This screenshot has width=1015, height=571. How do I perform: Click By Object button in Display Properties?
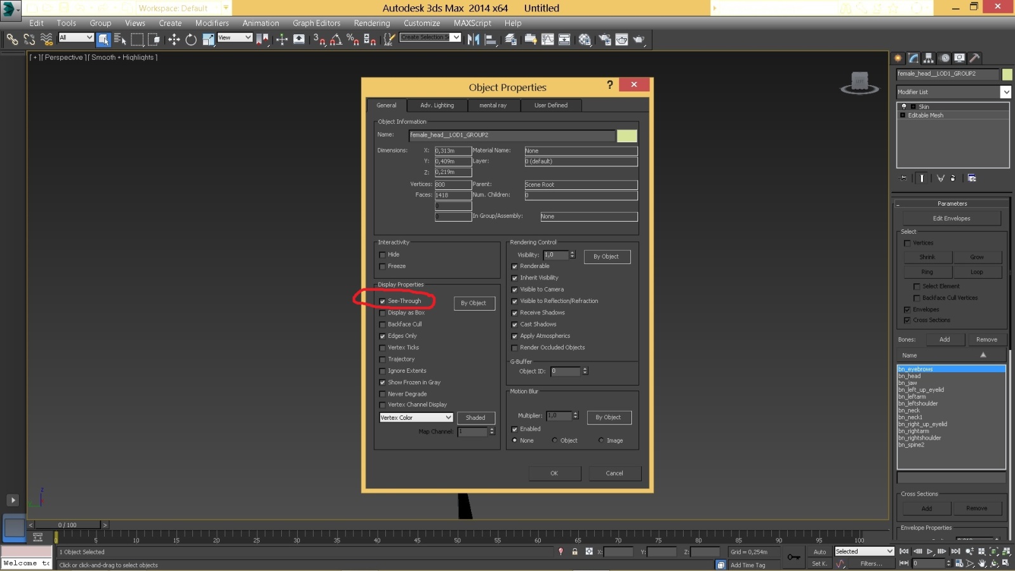(x=474, y=303)
